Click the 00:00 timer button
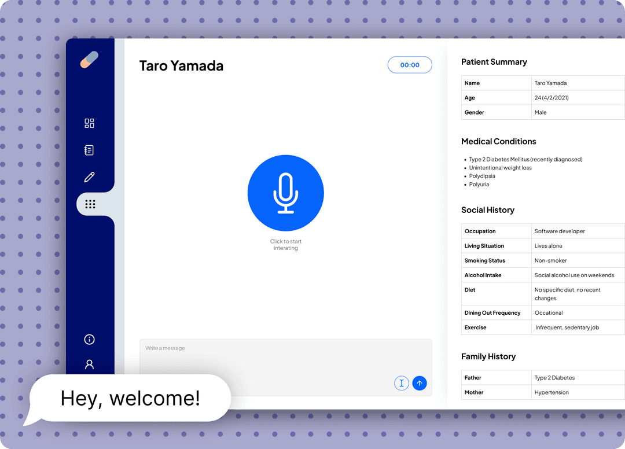Viewport: 625px width, 449px height. (x=410, y=65)
